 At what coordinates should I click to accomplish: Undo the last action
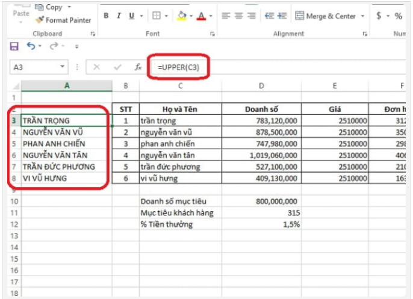[31, 46]
